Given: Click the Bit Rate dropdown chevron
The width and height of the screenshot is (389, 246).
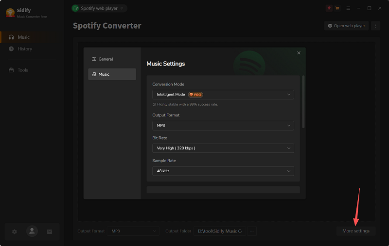Looking at the screenshot, I should click(289, 148).
